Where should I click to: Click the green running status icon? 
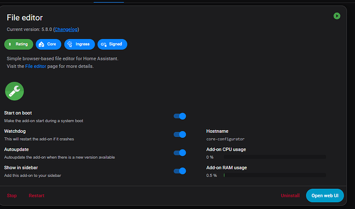[336, 16]
